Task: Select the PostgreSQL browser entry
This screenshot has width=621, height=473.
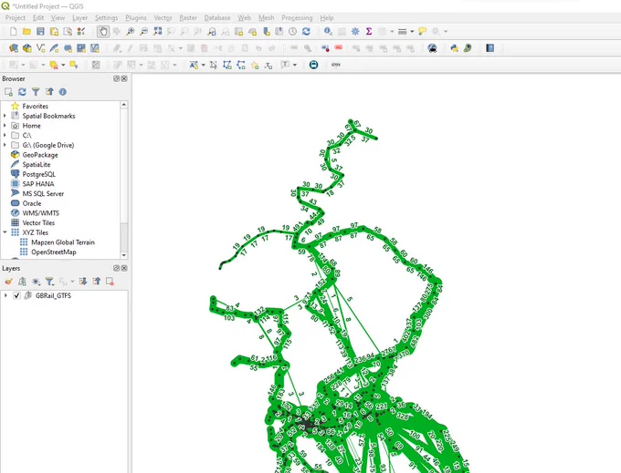Action: pyautogui.click(x=38, y=174)
